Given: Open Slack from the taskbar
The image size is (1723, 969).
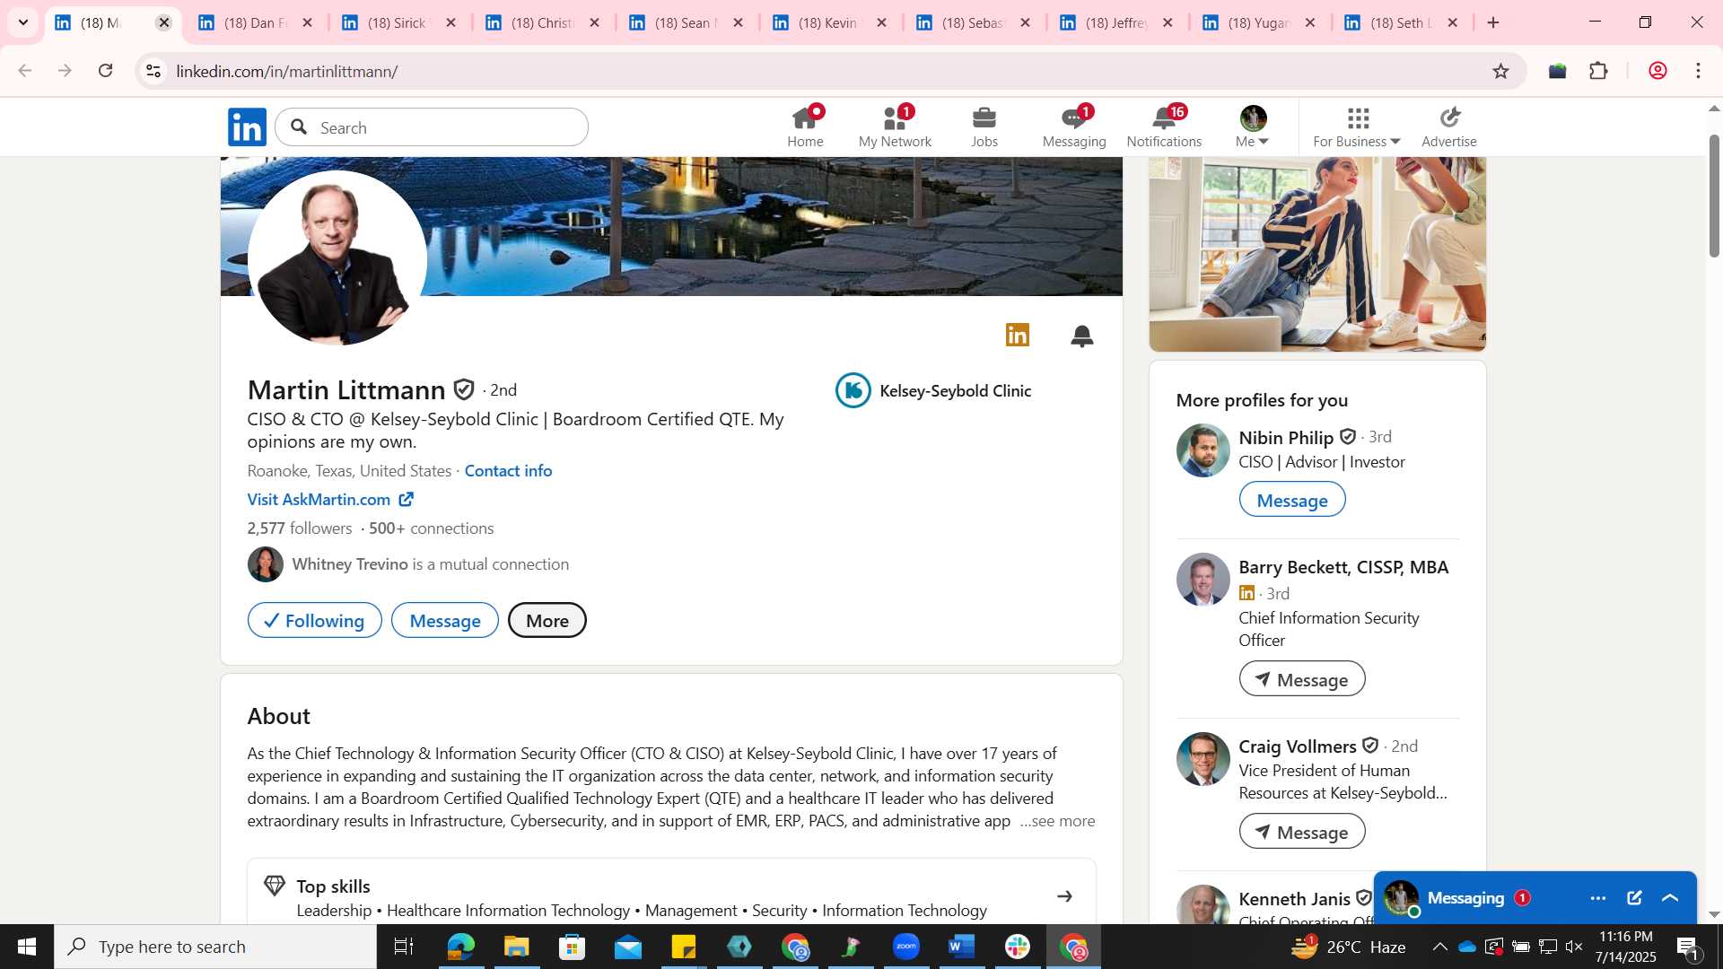Looking at the screenshot, I should click(x=1018, y=947).
